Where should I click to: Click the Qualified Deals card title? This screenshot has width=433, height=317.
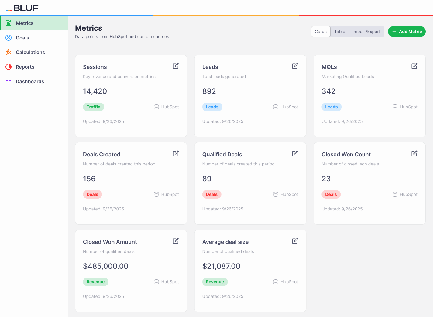222,155
